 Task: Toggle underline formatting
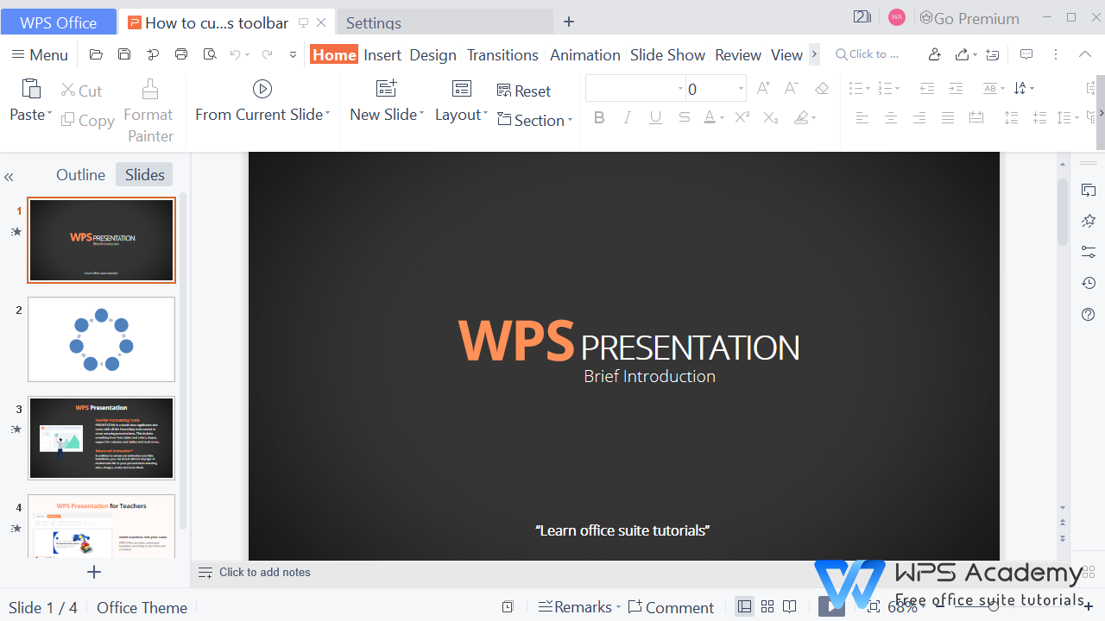pyautogui.click(x=655, y=117)
